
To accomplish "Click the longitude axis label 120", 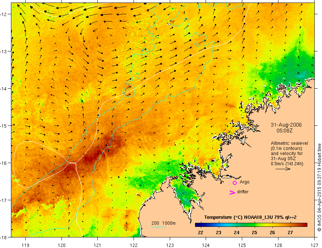I will [61, 245].
